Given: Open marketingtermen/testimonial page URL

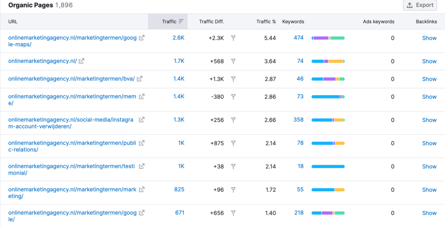Looking at the screenshot, I should (x=72, y=169).
